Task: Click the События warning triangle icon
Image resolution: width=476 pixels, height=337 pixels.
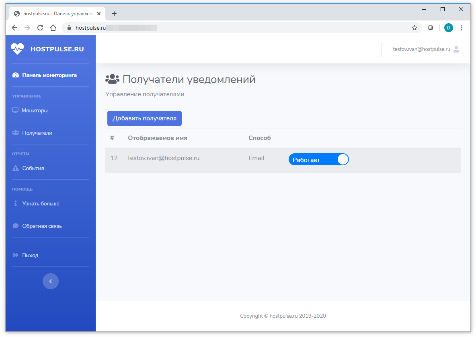Action: point(16,168)
